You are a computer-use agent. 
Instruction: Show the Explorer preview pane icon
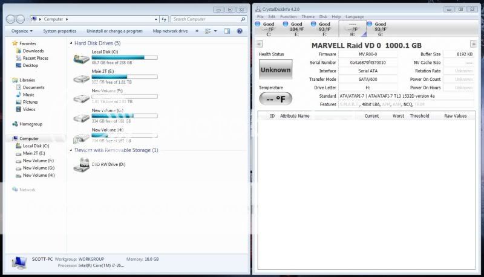click(227, 31)
